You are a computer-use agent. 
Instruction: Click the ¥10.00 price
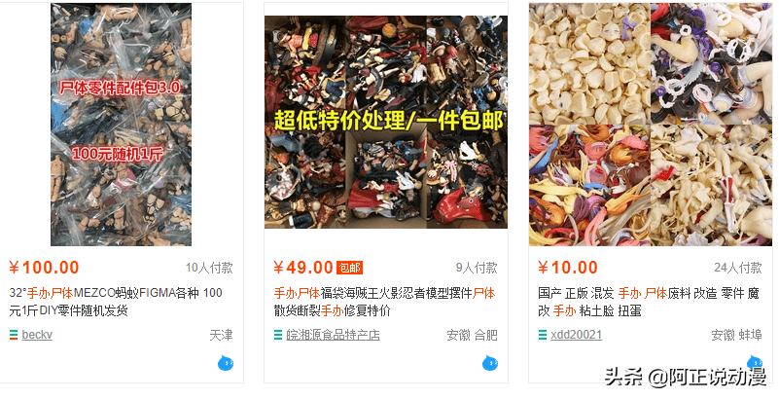click(x=568, y=268)
